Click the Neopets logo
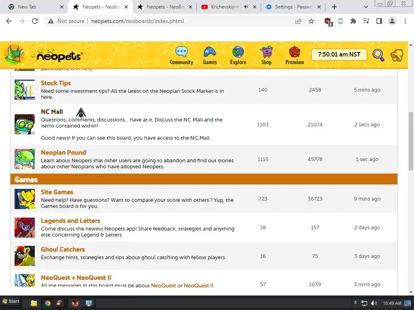The height and width of the screenshot is (310, 414). (57, 55)
